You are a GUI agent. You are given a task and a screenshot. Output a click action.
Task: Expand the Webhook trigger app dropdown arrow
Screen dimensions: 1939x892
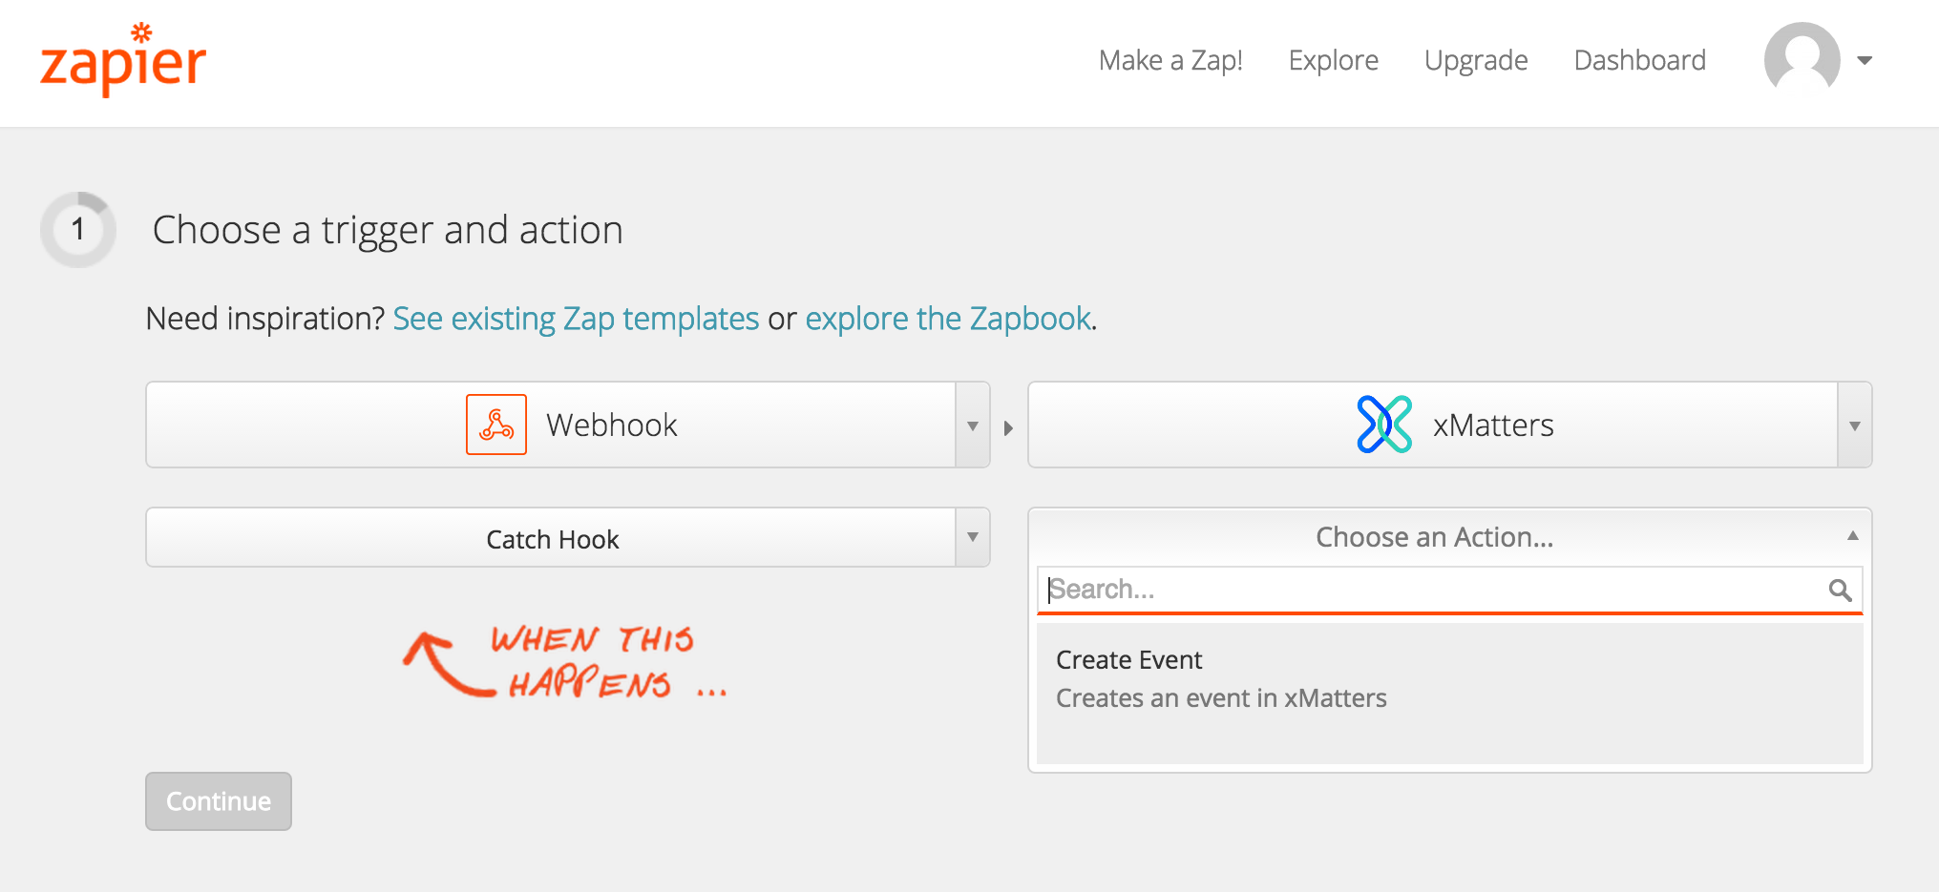click(x=973, y=425)
